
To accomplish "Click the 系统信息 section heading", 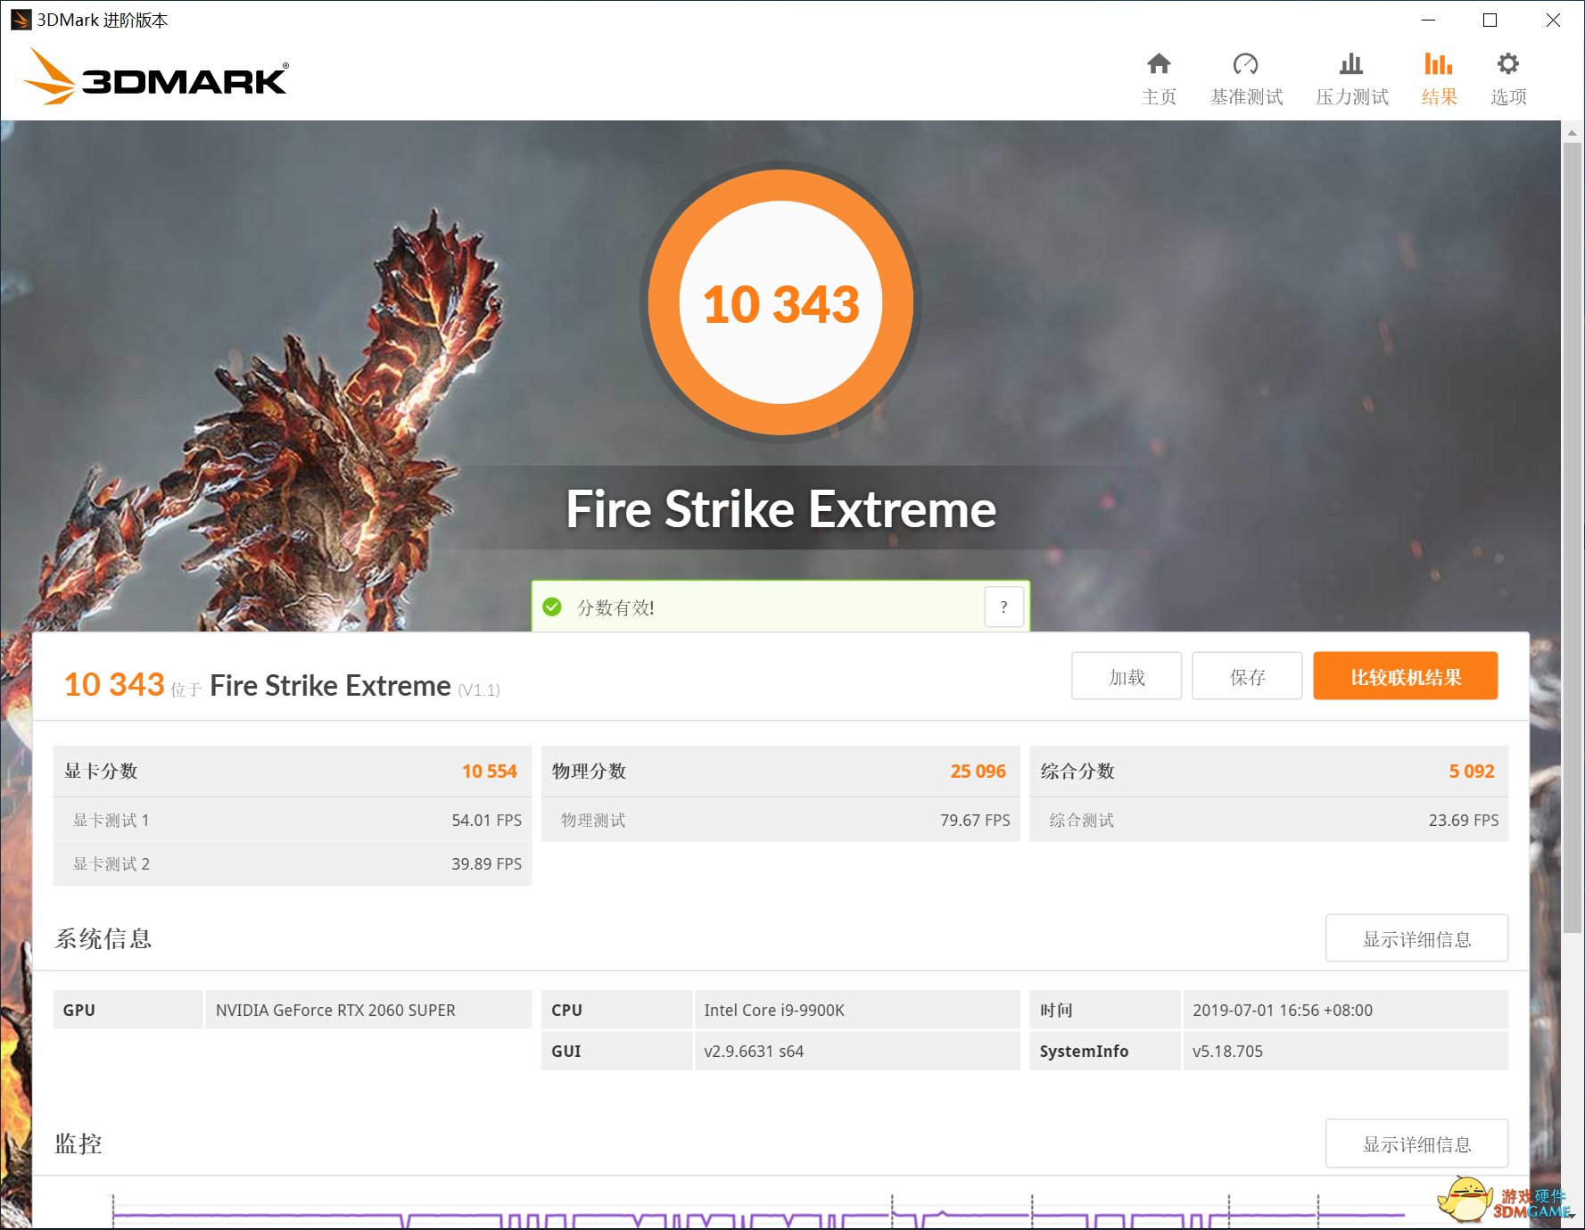I will (103, 938).
